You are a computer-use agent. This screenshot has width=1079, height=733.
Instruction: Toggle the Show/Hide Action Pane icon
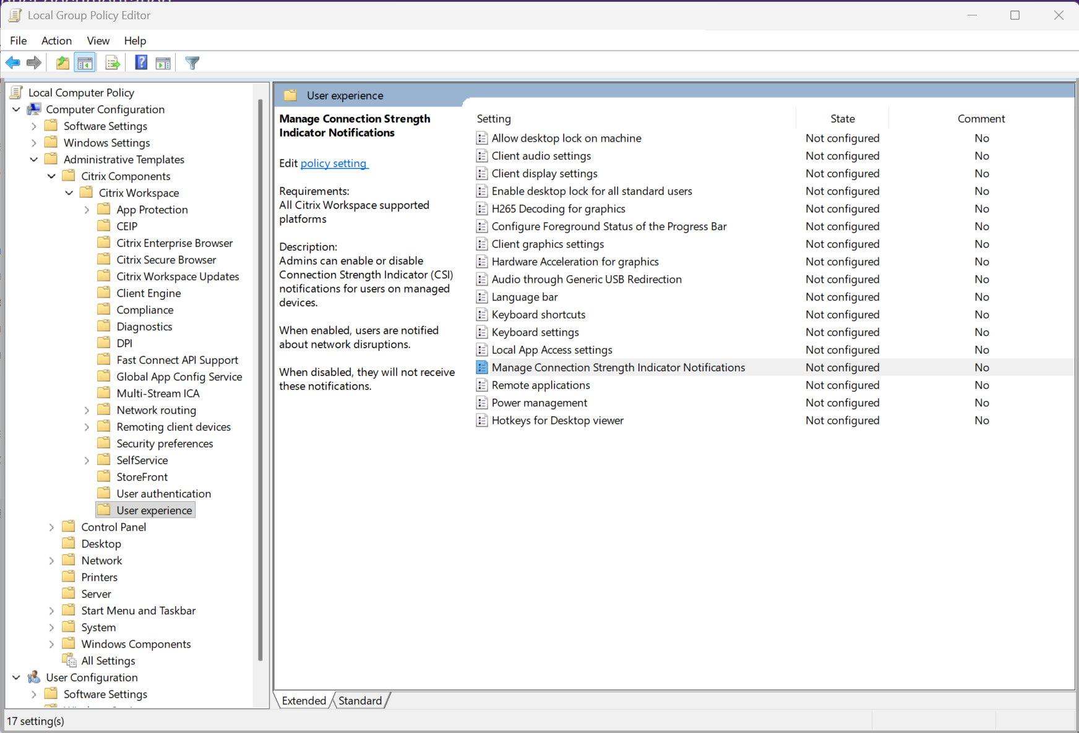[163, 62]
